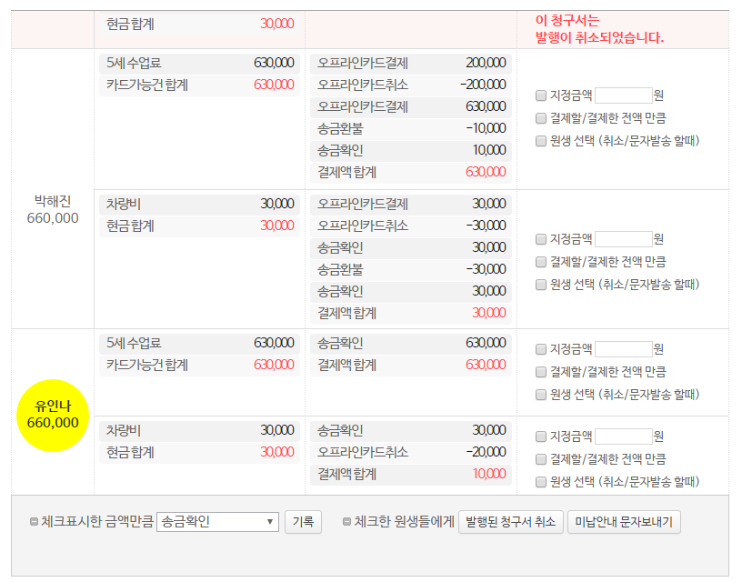Click the small icon before 체크한 원생들에게
742x582 pixels.
(x=346, y=522)
